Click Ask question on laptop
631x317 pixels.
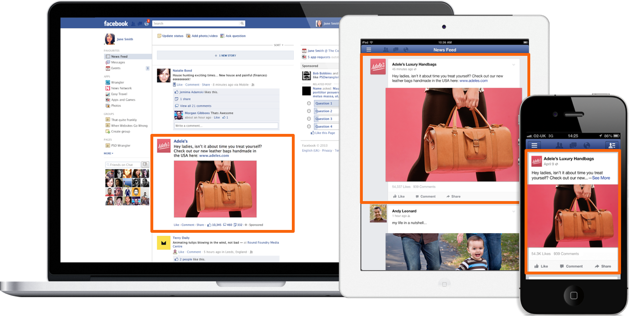(x=233, y=36)
